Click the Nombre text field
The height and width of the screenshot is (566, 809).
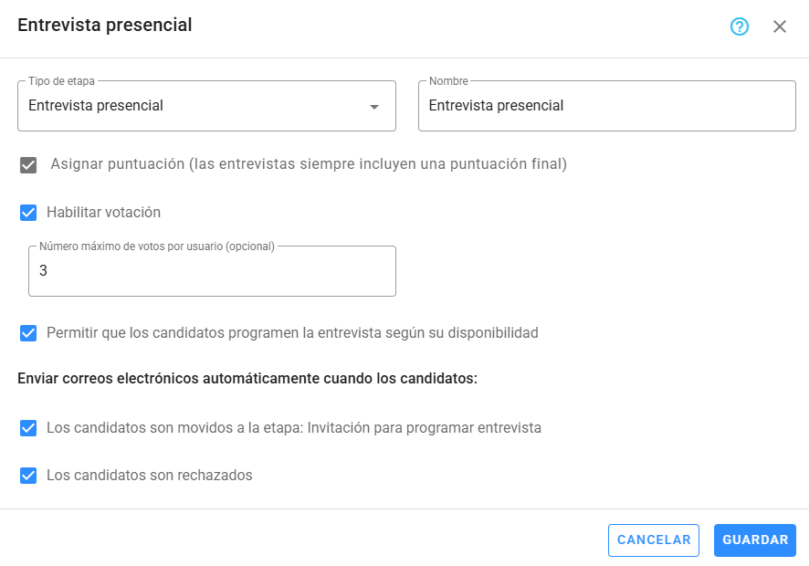pos(607,105)
